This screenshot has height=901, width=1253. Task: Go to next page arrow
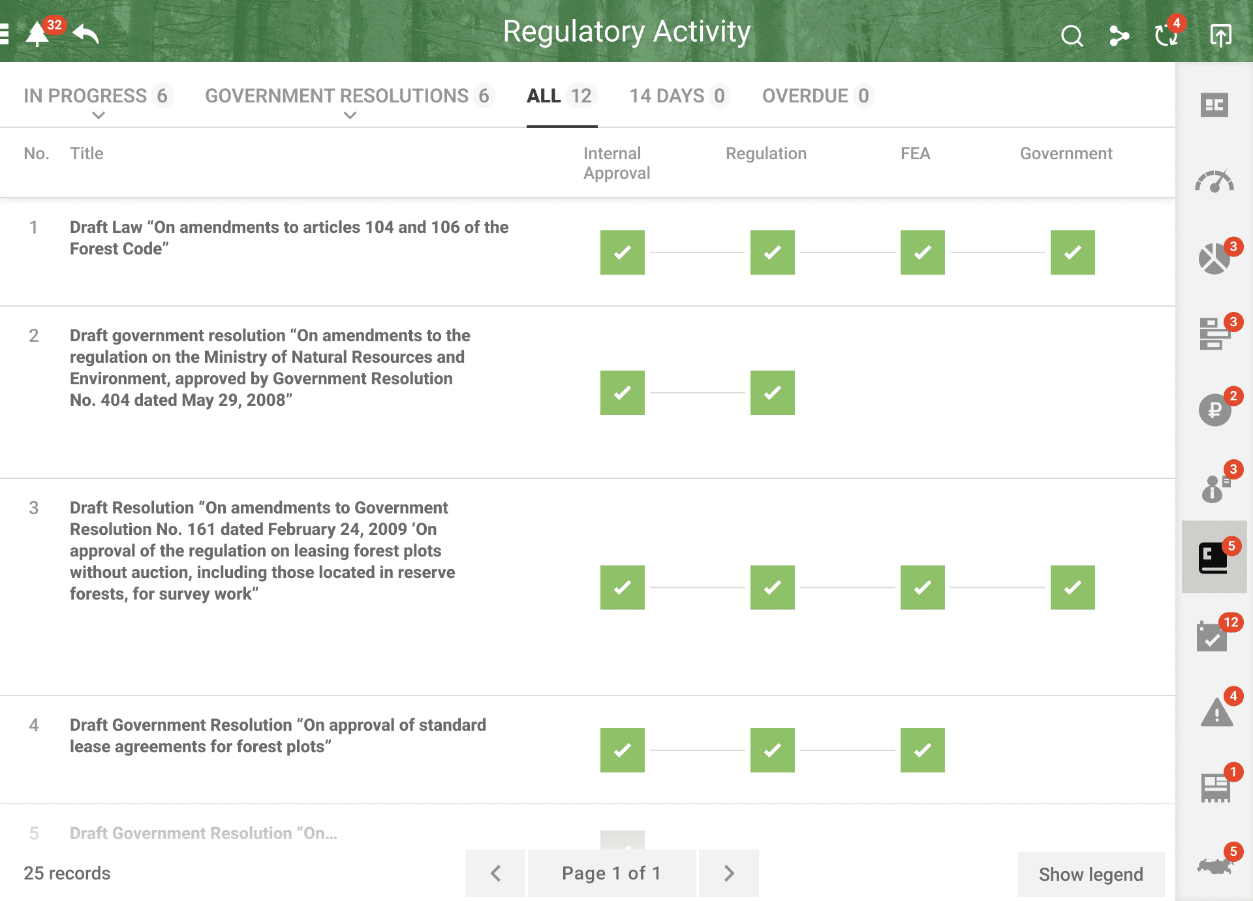[728, 873]
